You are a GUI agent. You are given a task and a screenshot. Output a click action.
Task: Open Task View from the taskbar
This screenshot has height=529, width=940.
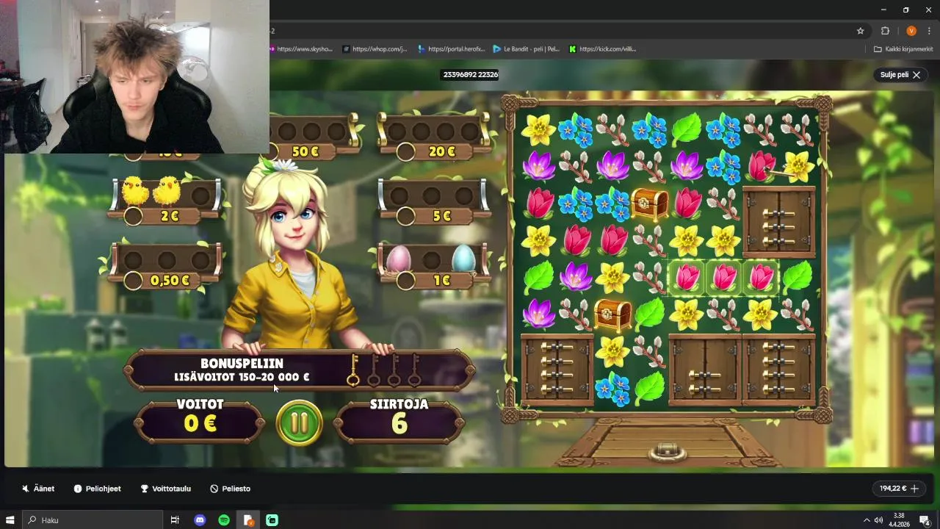pos(175,520)
